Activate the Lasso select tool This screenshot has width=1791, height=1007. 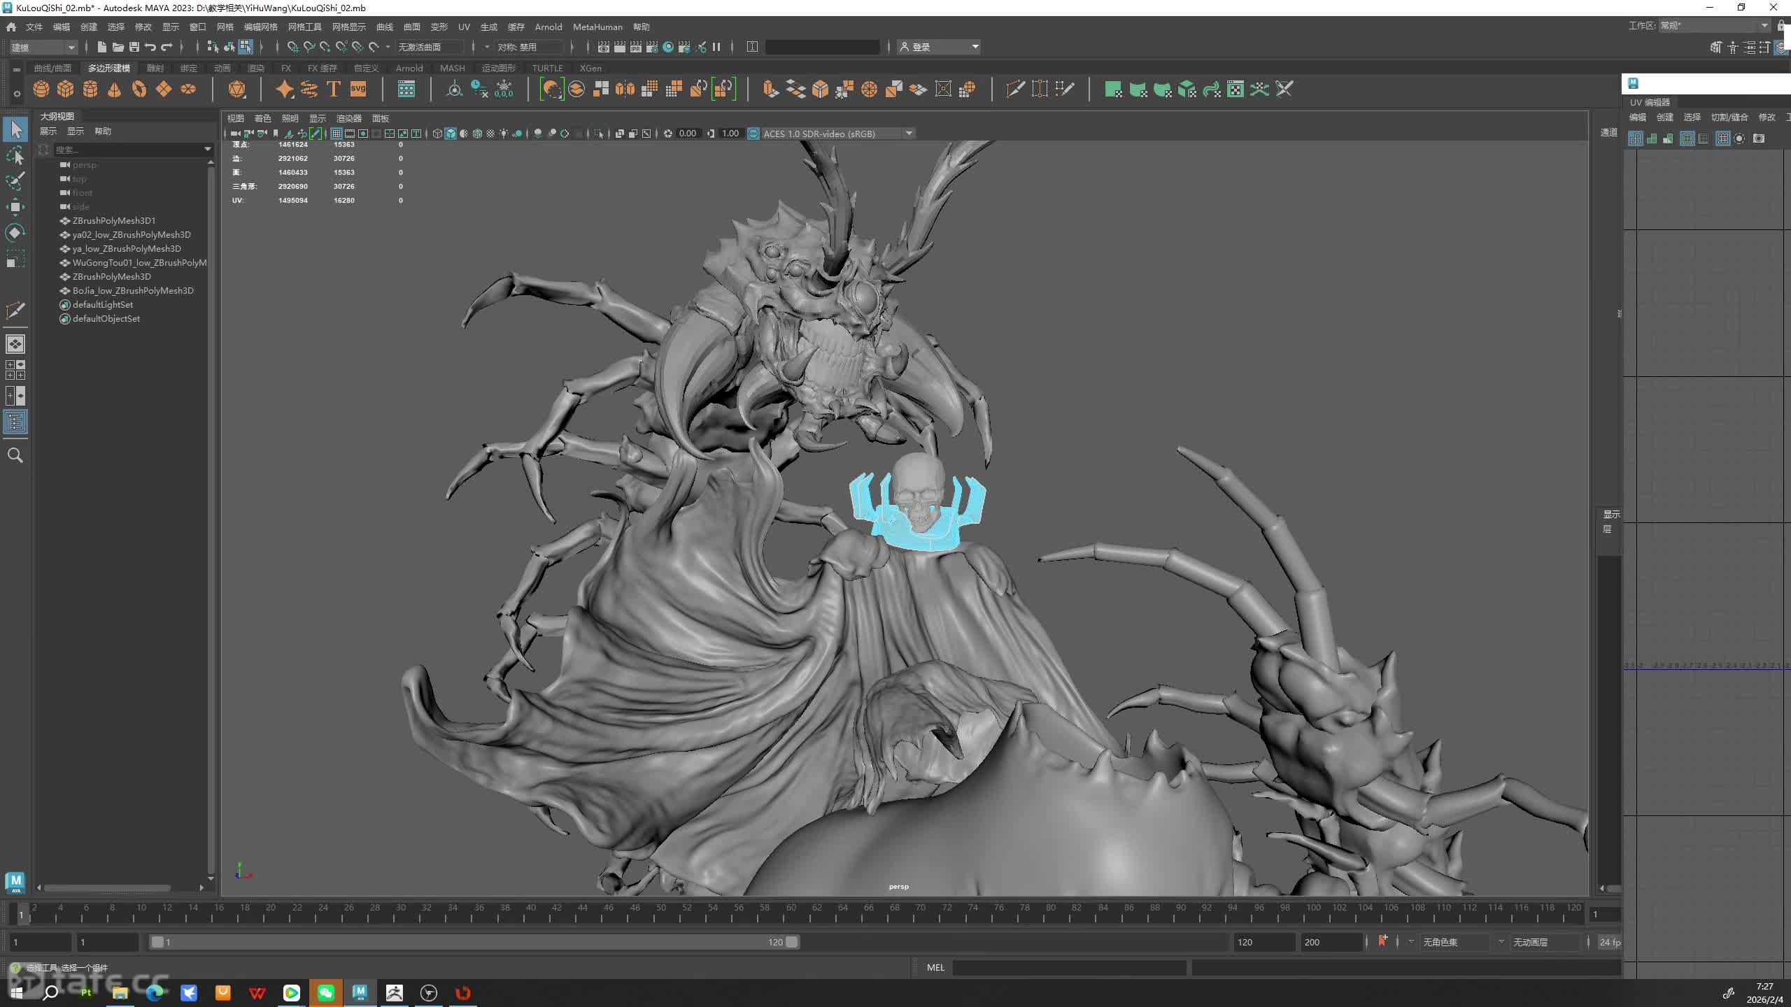coord(15,155)
